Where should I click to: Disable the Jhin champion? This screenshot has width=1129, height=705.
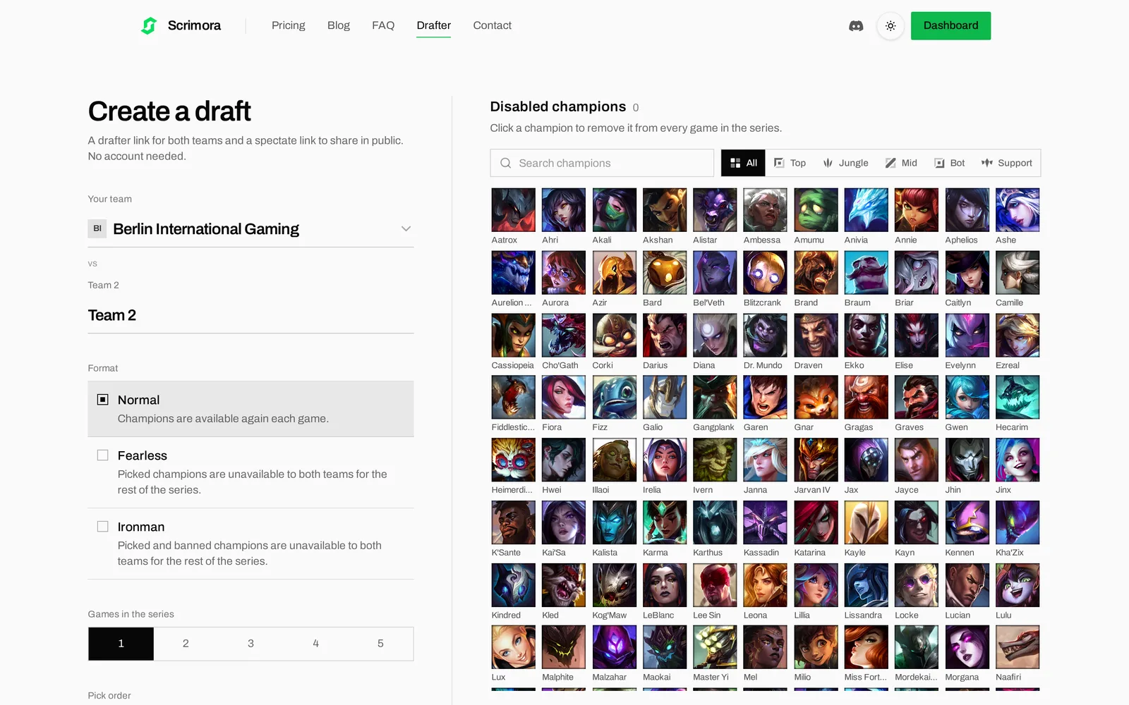(967, 460)
